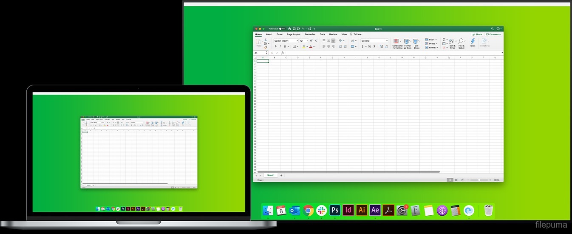
Task: Open the Ideas lightning bolt icon
Action: [x=473, y=42]
